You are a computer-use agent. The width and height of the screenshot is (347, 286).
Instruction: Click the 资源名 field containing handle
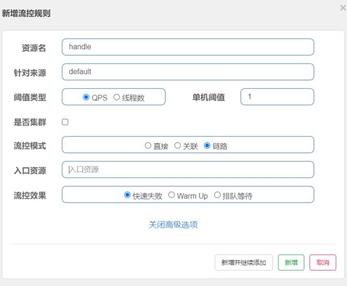pyautogui.click(x=188, y=47)
